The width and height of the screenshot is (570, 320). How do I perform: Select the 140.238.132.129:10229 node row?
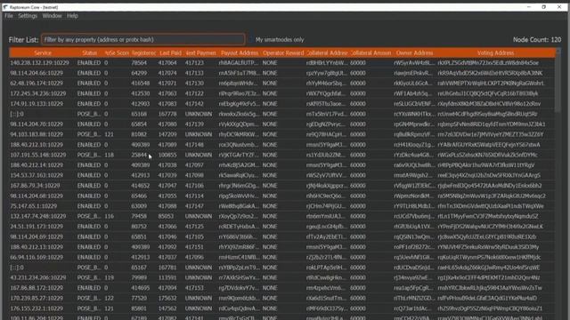point(282,63)
